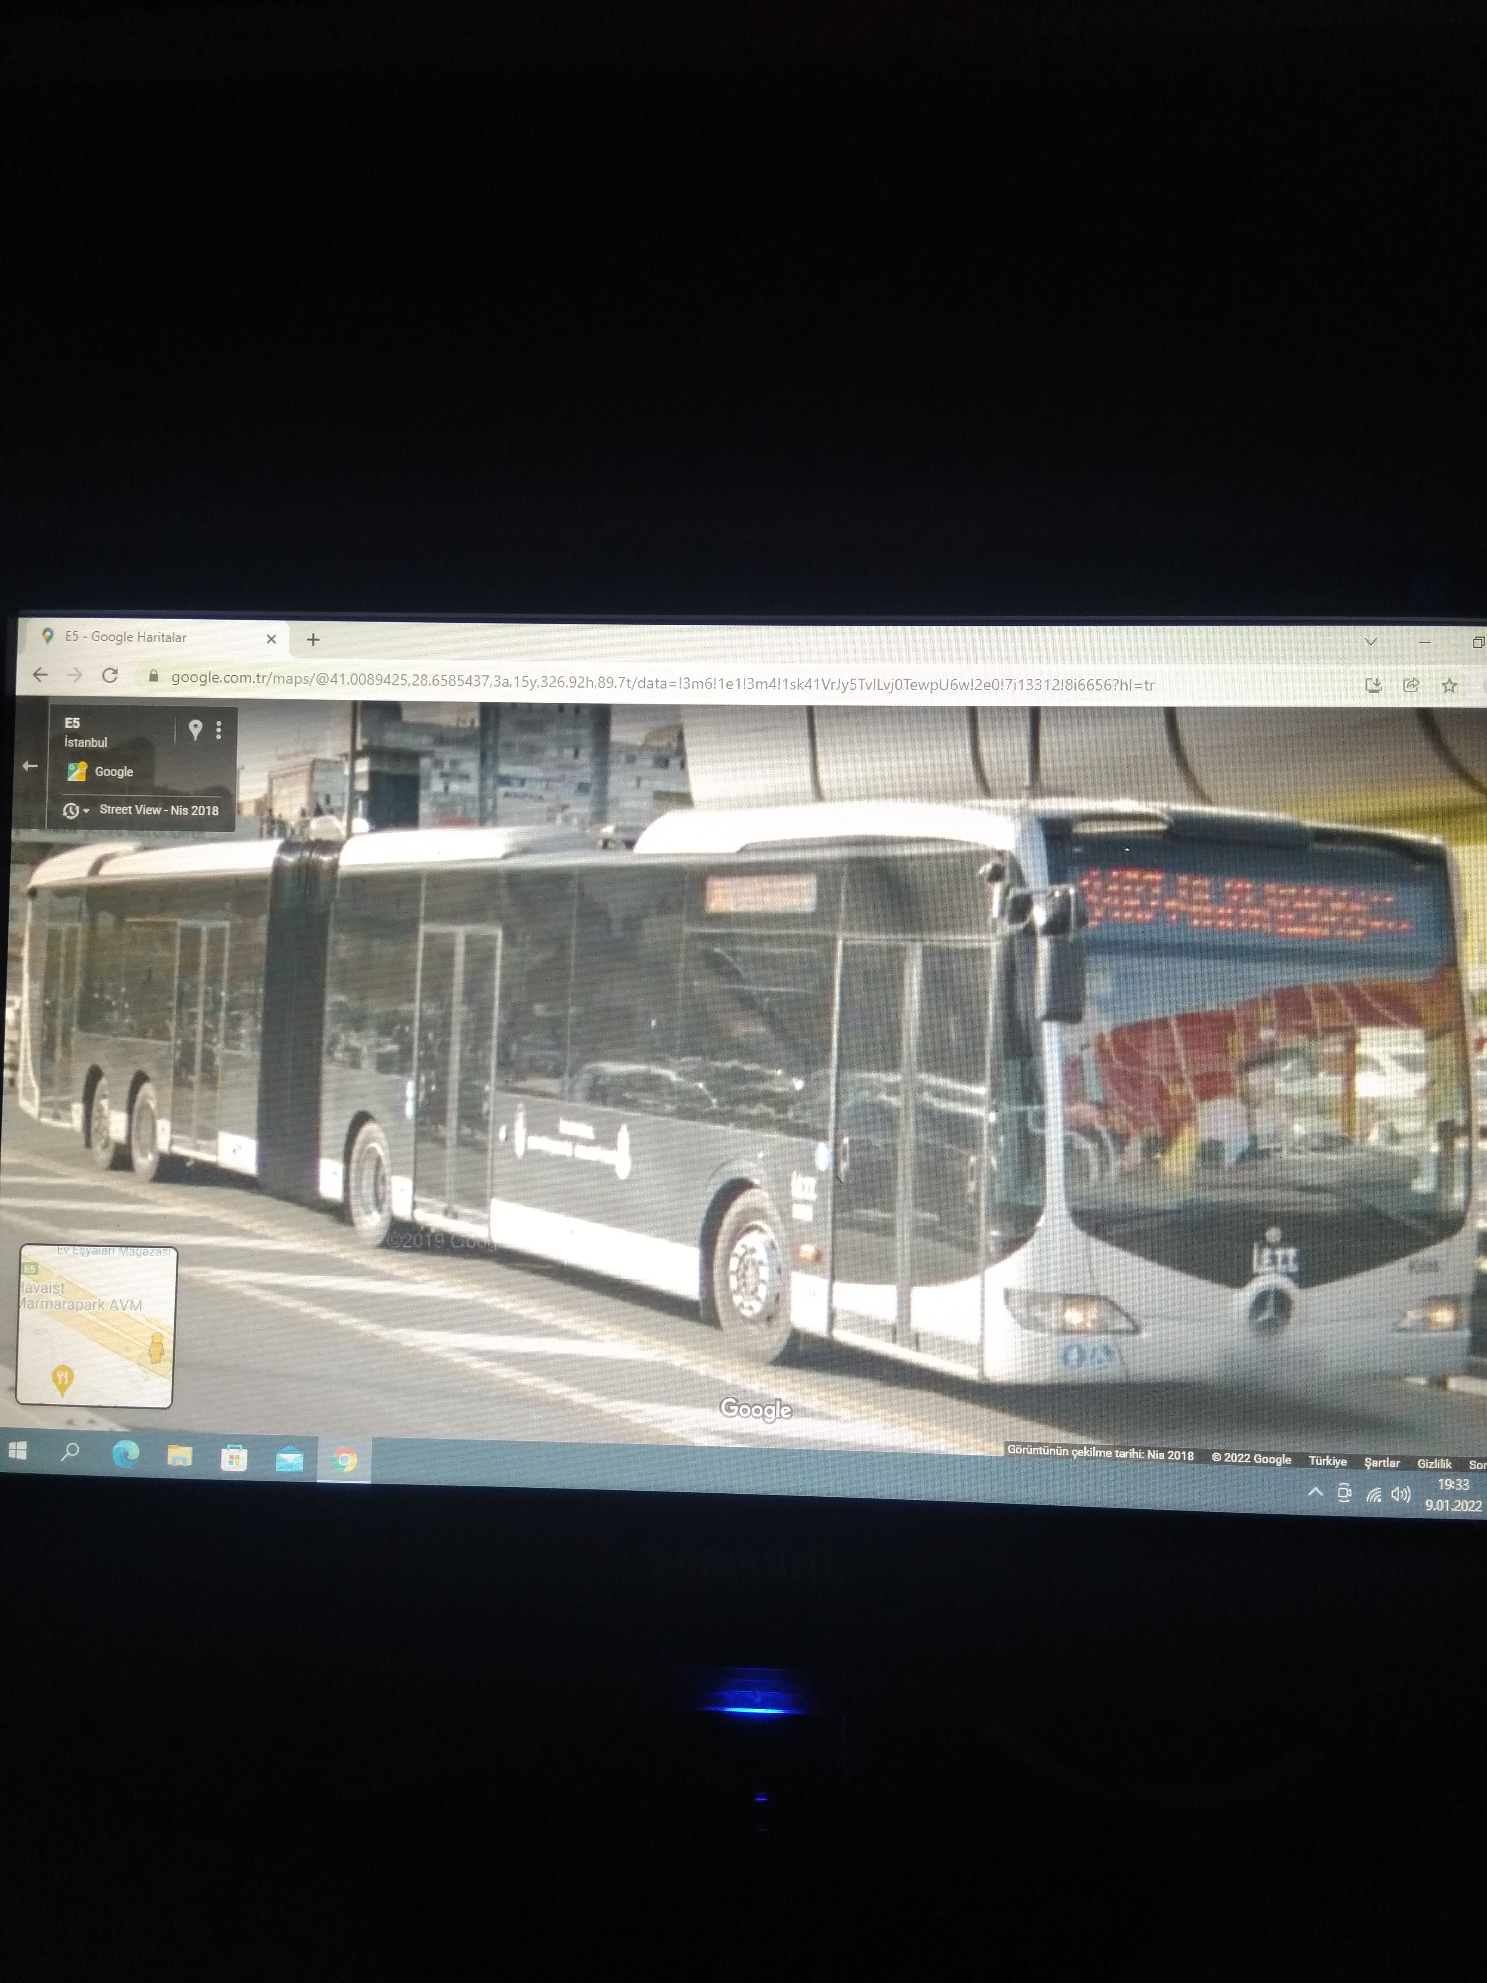Click the minimap thumbnail in bottom-left

pos(95,1324)
